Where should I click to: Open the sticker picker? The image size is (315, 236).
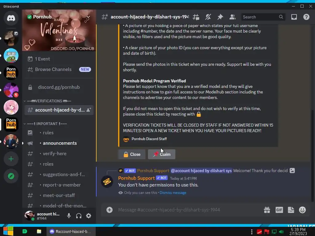coord(291,210)
